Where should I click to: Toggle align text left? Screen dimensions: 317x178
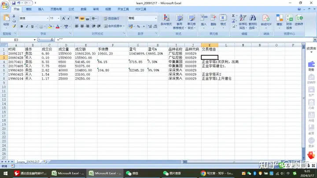77,26
